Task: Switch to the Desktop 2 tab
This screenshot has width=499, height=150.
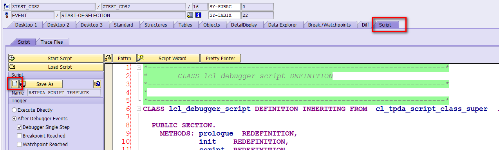Action: 58,25
